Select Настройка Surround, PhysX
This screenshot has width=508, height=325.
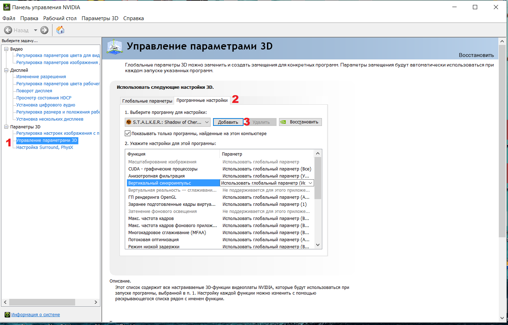click(x=45, y=147)
